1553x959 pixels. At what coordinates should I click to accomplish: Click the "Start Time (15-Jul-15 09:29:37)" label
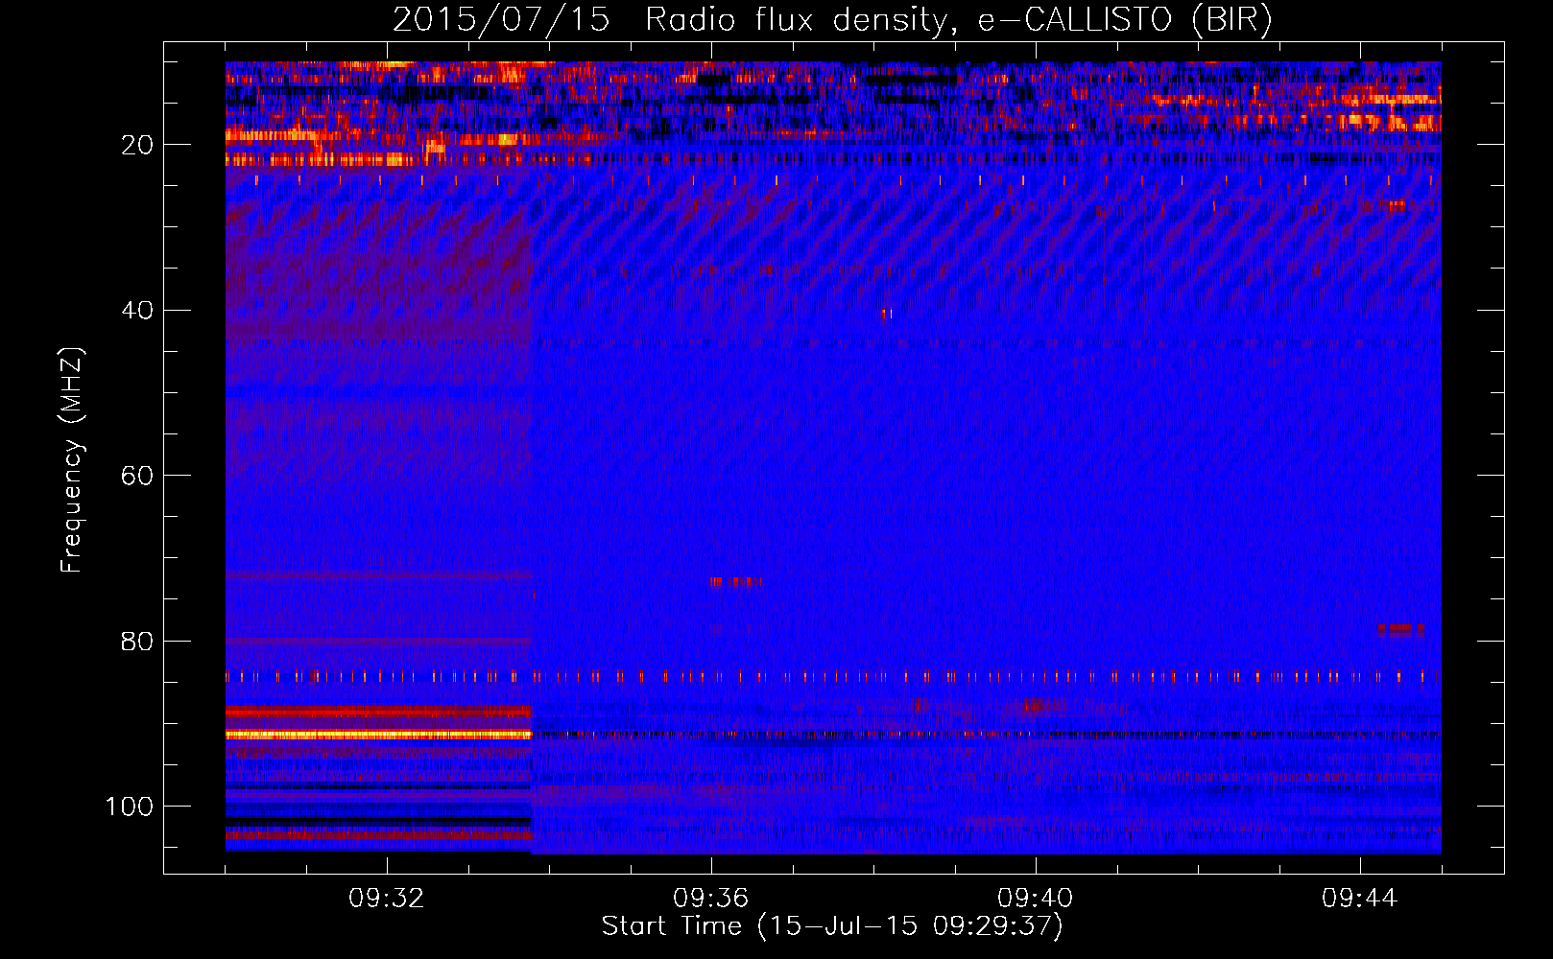832,926
